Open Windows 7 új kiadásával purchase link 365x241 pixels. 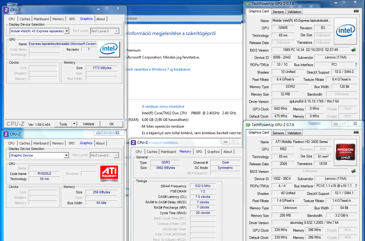pyautogui.click(x=158, y=69)
